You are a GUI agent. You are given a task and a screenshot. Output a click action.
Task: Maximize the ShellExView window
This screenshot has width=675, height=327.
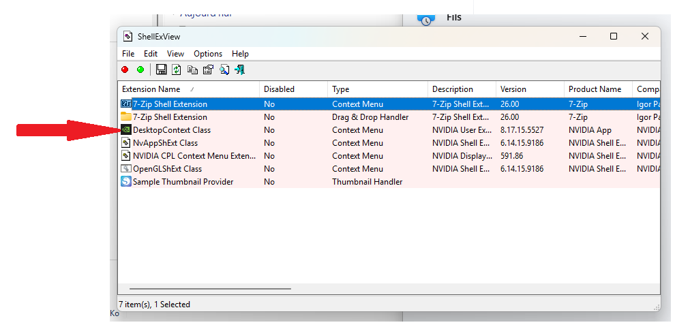pos(614,37)
